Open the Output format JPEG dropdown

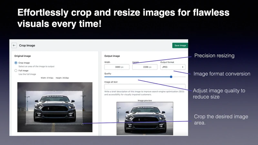173,67
